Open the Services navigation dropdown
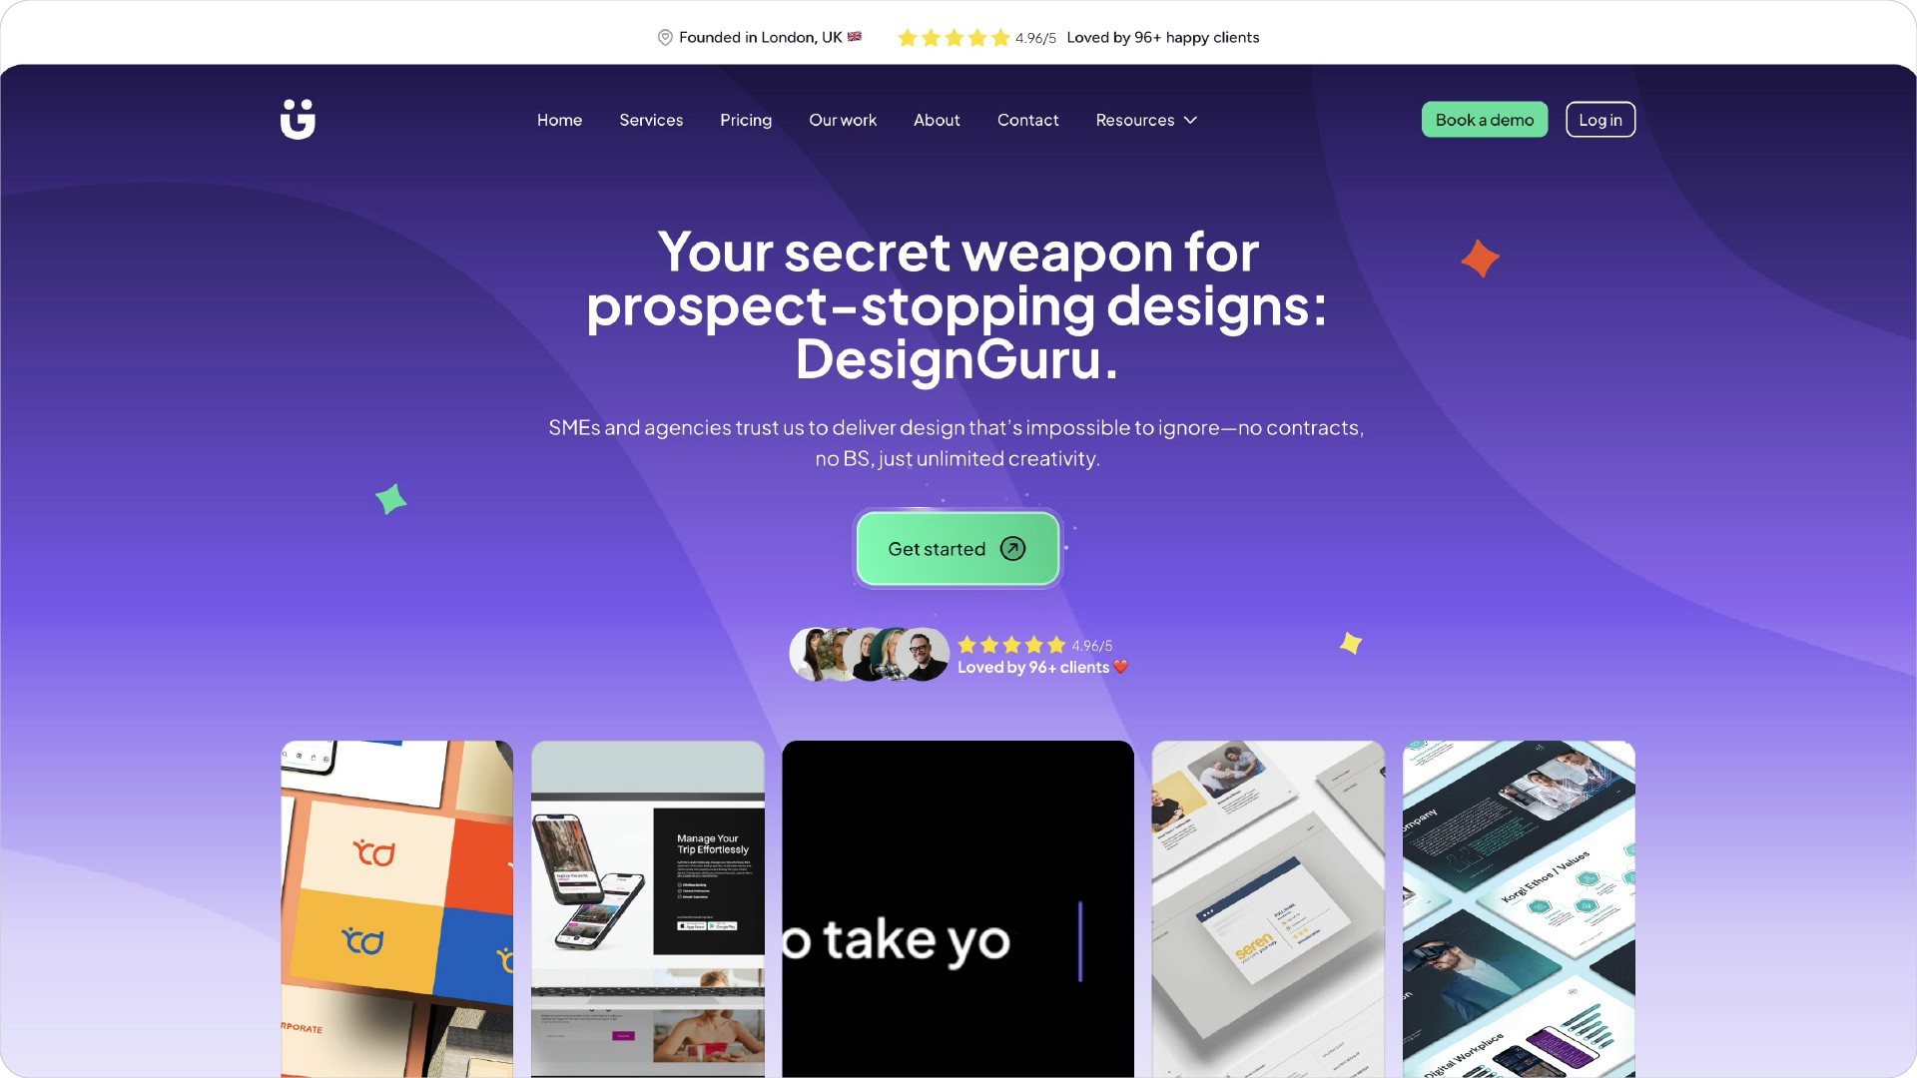Screen dimensions: 1917x1078 pyautogui.click(x=650, y=119)
